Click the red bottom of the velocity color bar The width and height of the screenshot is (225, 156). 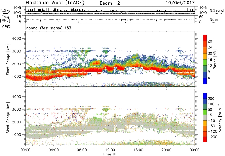pos(205,139)
